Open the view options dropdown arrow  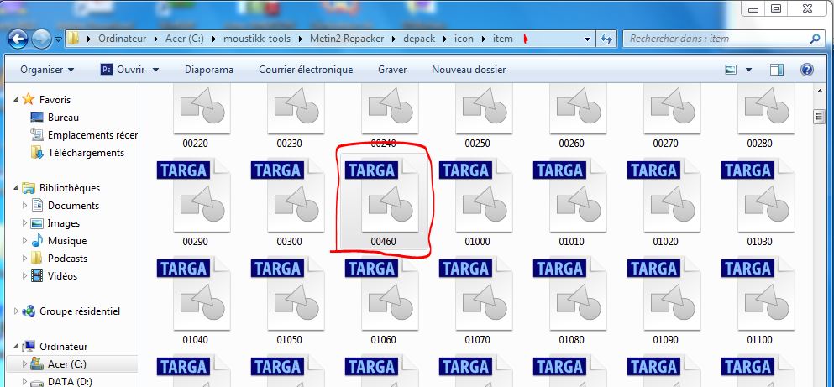point(749,70)
